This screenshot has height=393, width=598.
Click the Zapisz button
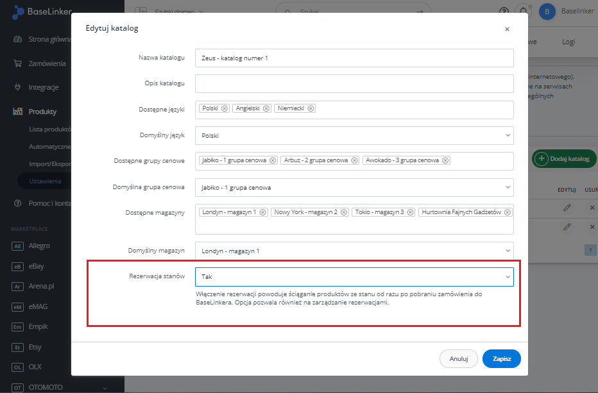[x=501, y=359]
